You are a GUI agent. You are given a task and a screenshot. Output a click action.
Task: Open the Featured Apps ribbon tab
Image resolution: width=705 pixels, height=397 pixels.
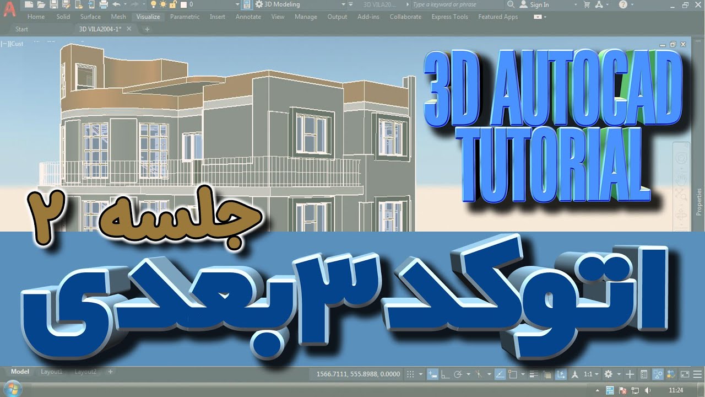pos(498,17)
